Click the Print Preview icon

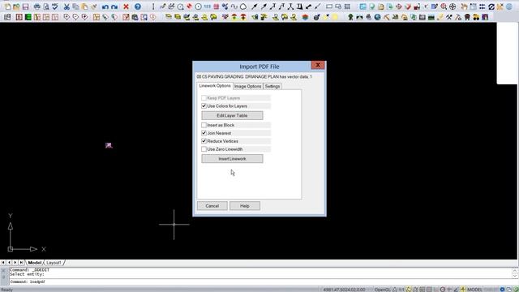coord(46,6)
